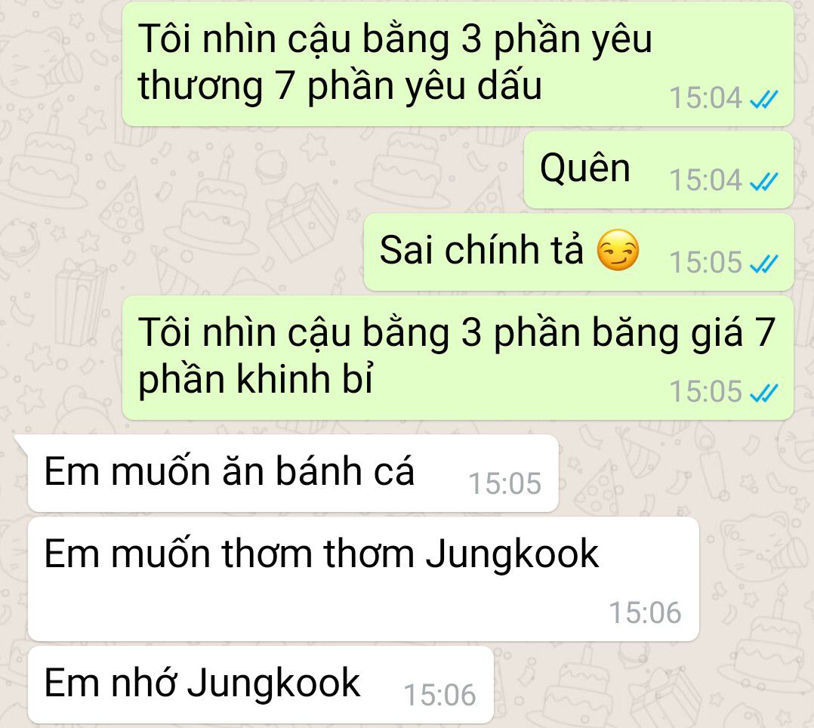Click the blue double-tick on the 'yêu dấu' message
Viewport: 814px width, 728px height.
tap(764, 99)
